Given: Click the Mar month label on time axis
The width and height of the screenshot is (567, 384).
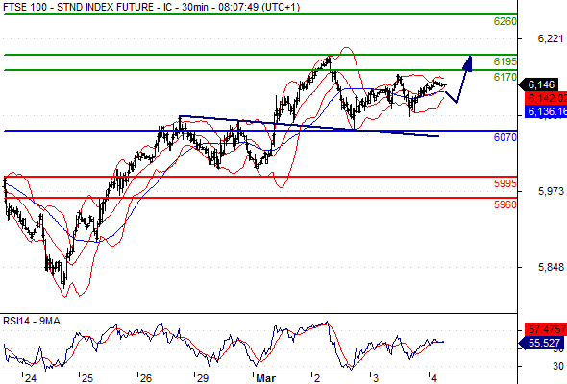Looking at the screenshot, I should [x=266, y=378].
